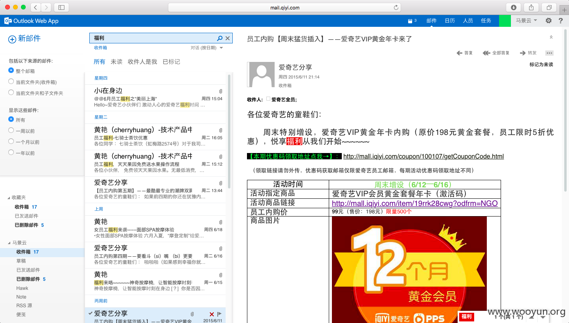
Task: Show 所有 messages filter
Action: (100, 62)
